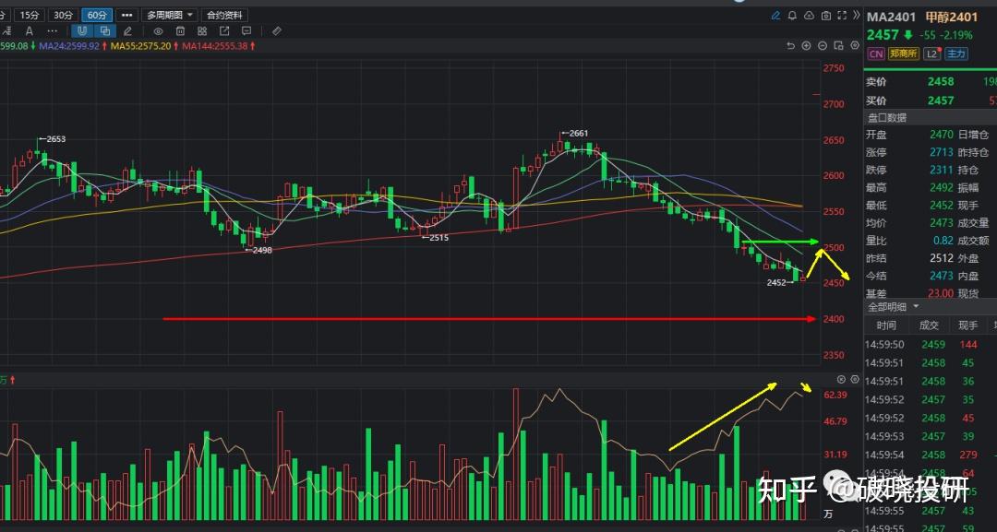
Task: Toggle drawing visibility eye icon
Action: pos(159,30)
